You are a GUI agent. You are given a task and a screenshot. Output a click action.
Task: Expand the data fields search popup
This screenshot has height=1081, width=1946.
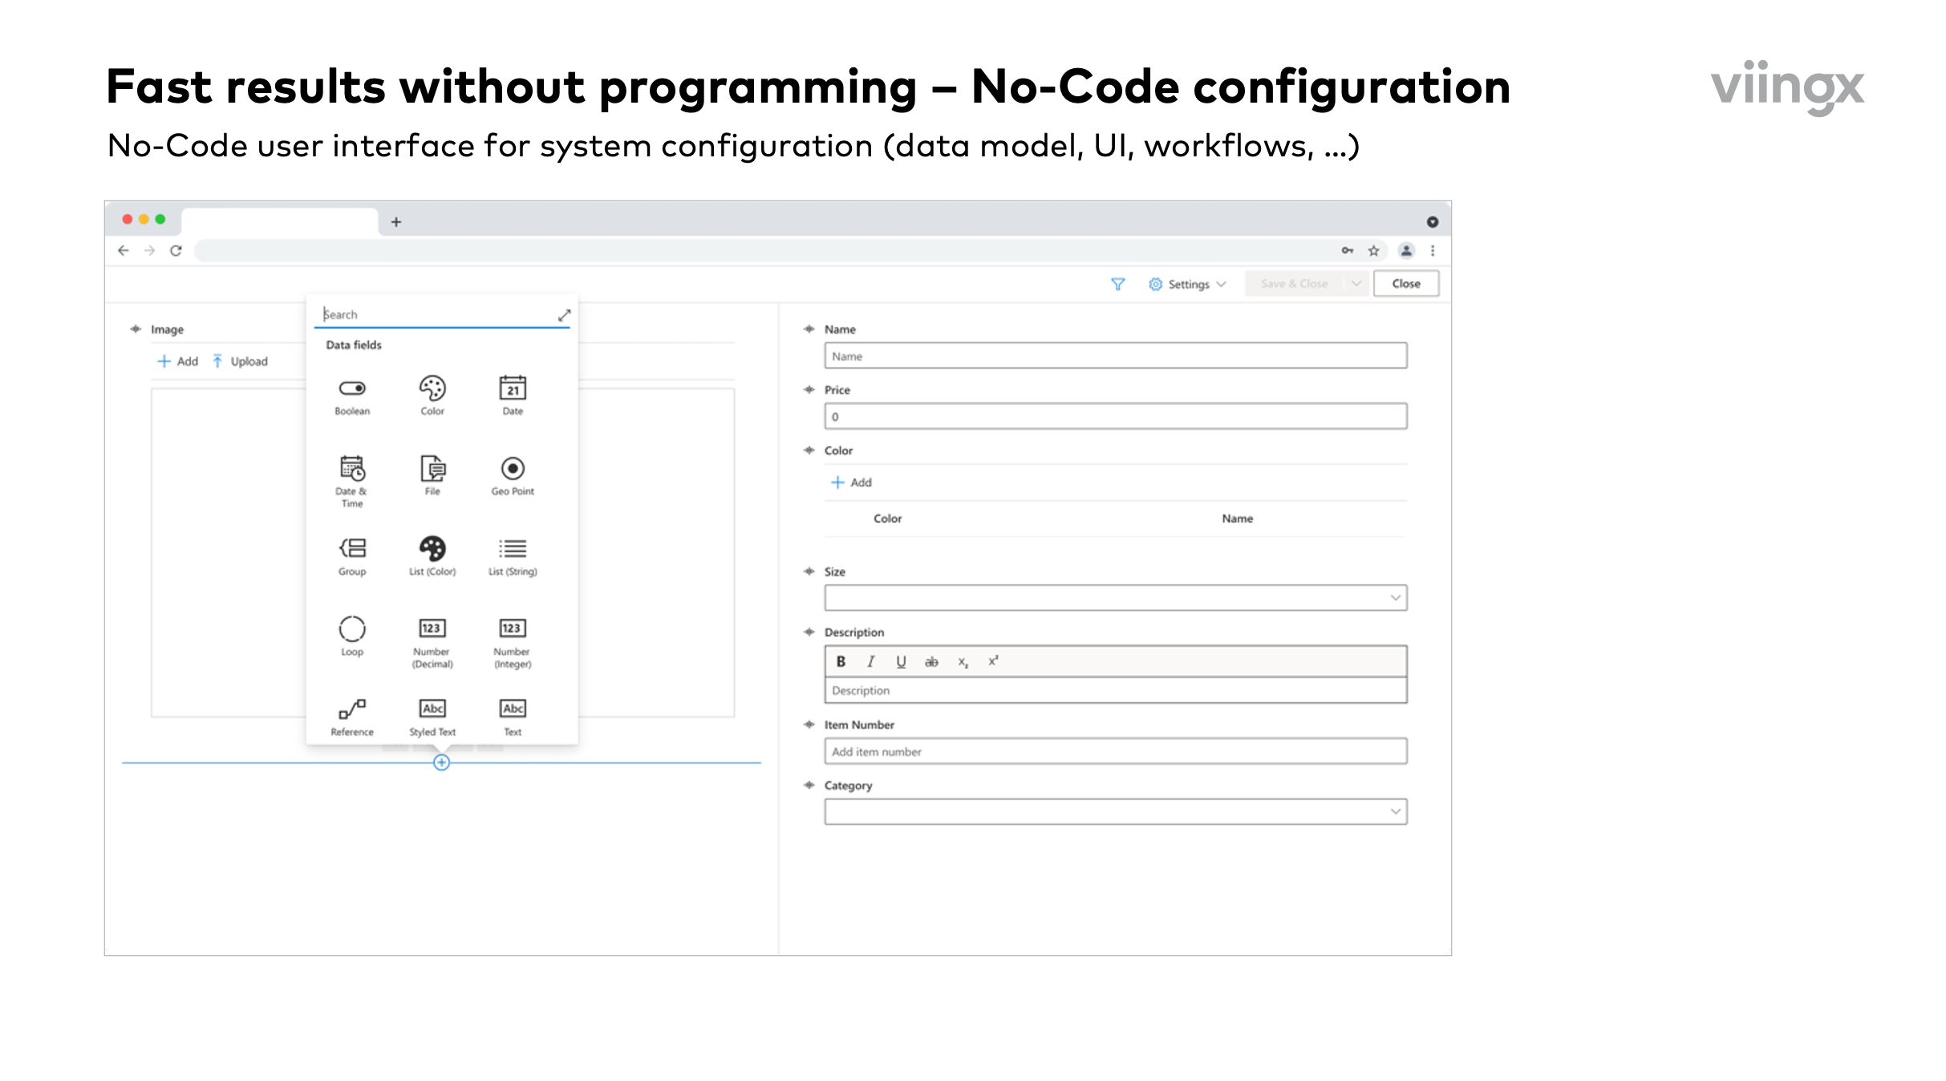(x=564, y=315)
